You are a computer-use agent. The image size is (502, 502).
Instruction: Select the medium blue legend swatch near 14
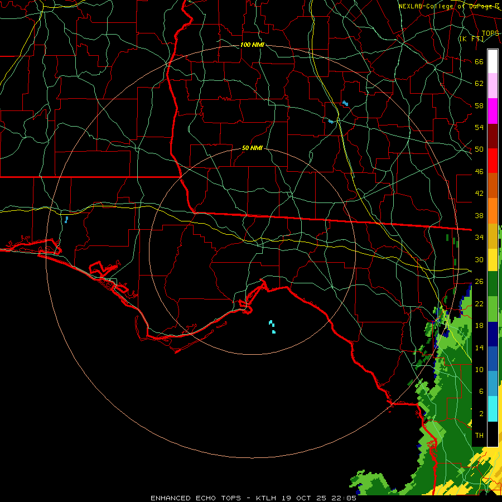(x=493, y=359)
